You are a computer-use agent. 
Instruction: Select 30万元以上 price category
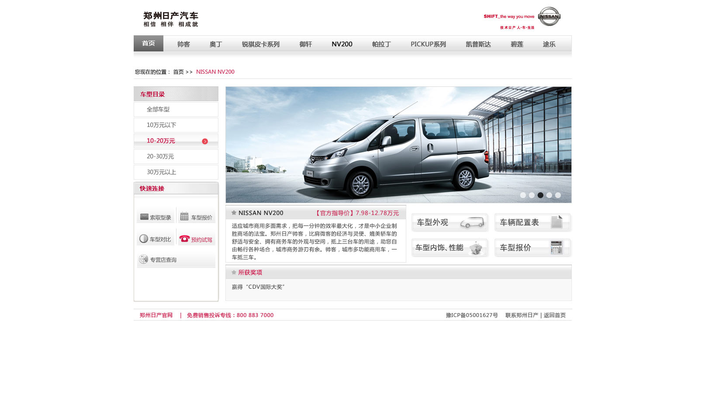(x=176, y=172)
